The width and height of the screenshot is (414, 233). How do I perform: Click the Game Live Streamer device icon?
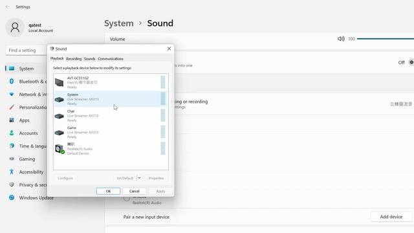[59, 133]
